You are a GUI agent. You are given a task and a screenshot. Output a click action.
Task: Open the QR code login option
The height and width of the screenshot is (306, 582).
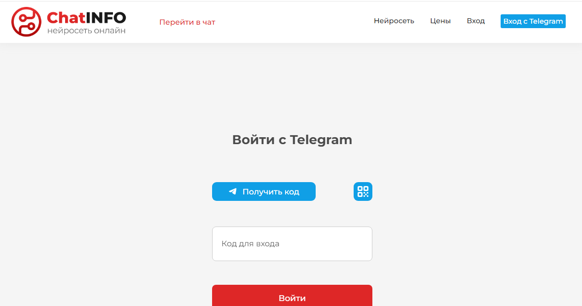(363, 191)
